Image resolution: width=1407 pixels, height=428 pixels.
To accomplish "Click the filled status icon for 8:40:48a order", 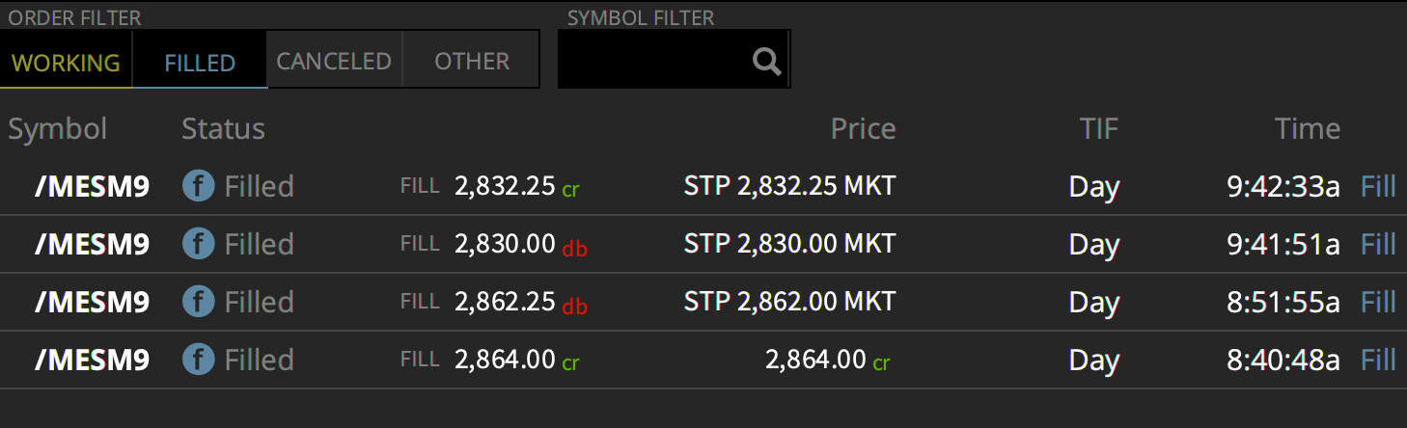I will coord(198,360).
